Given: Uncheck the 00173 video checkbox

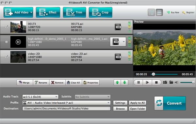Looking at the screenshot, I should (x=7, y=27).
